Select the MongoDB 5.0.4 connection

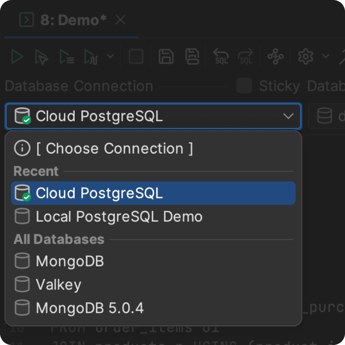(x=90, y=308)
